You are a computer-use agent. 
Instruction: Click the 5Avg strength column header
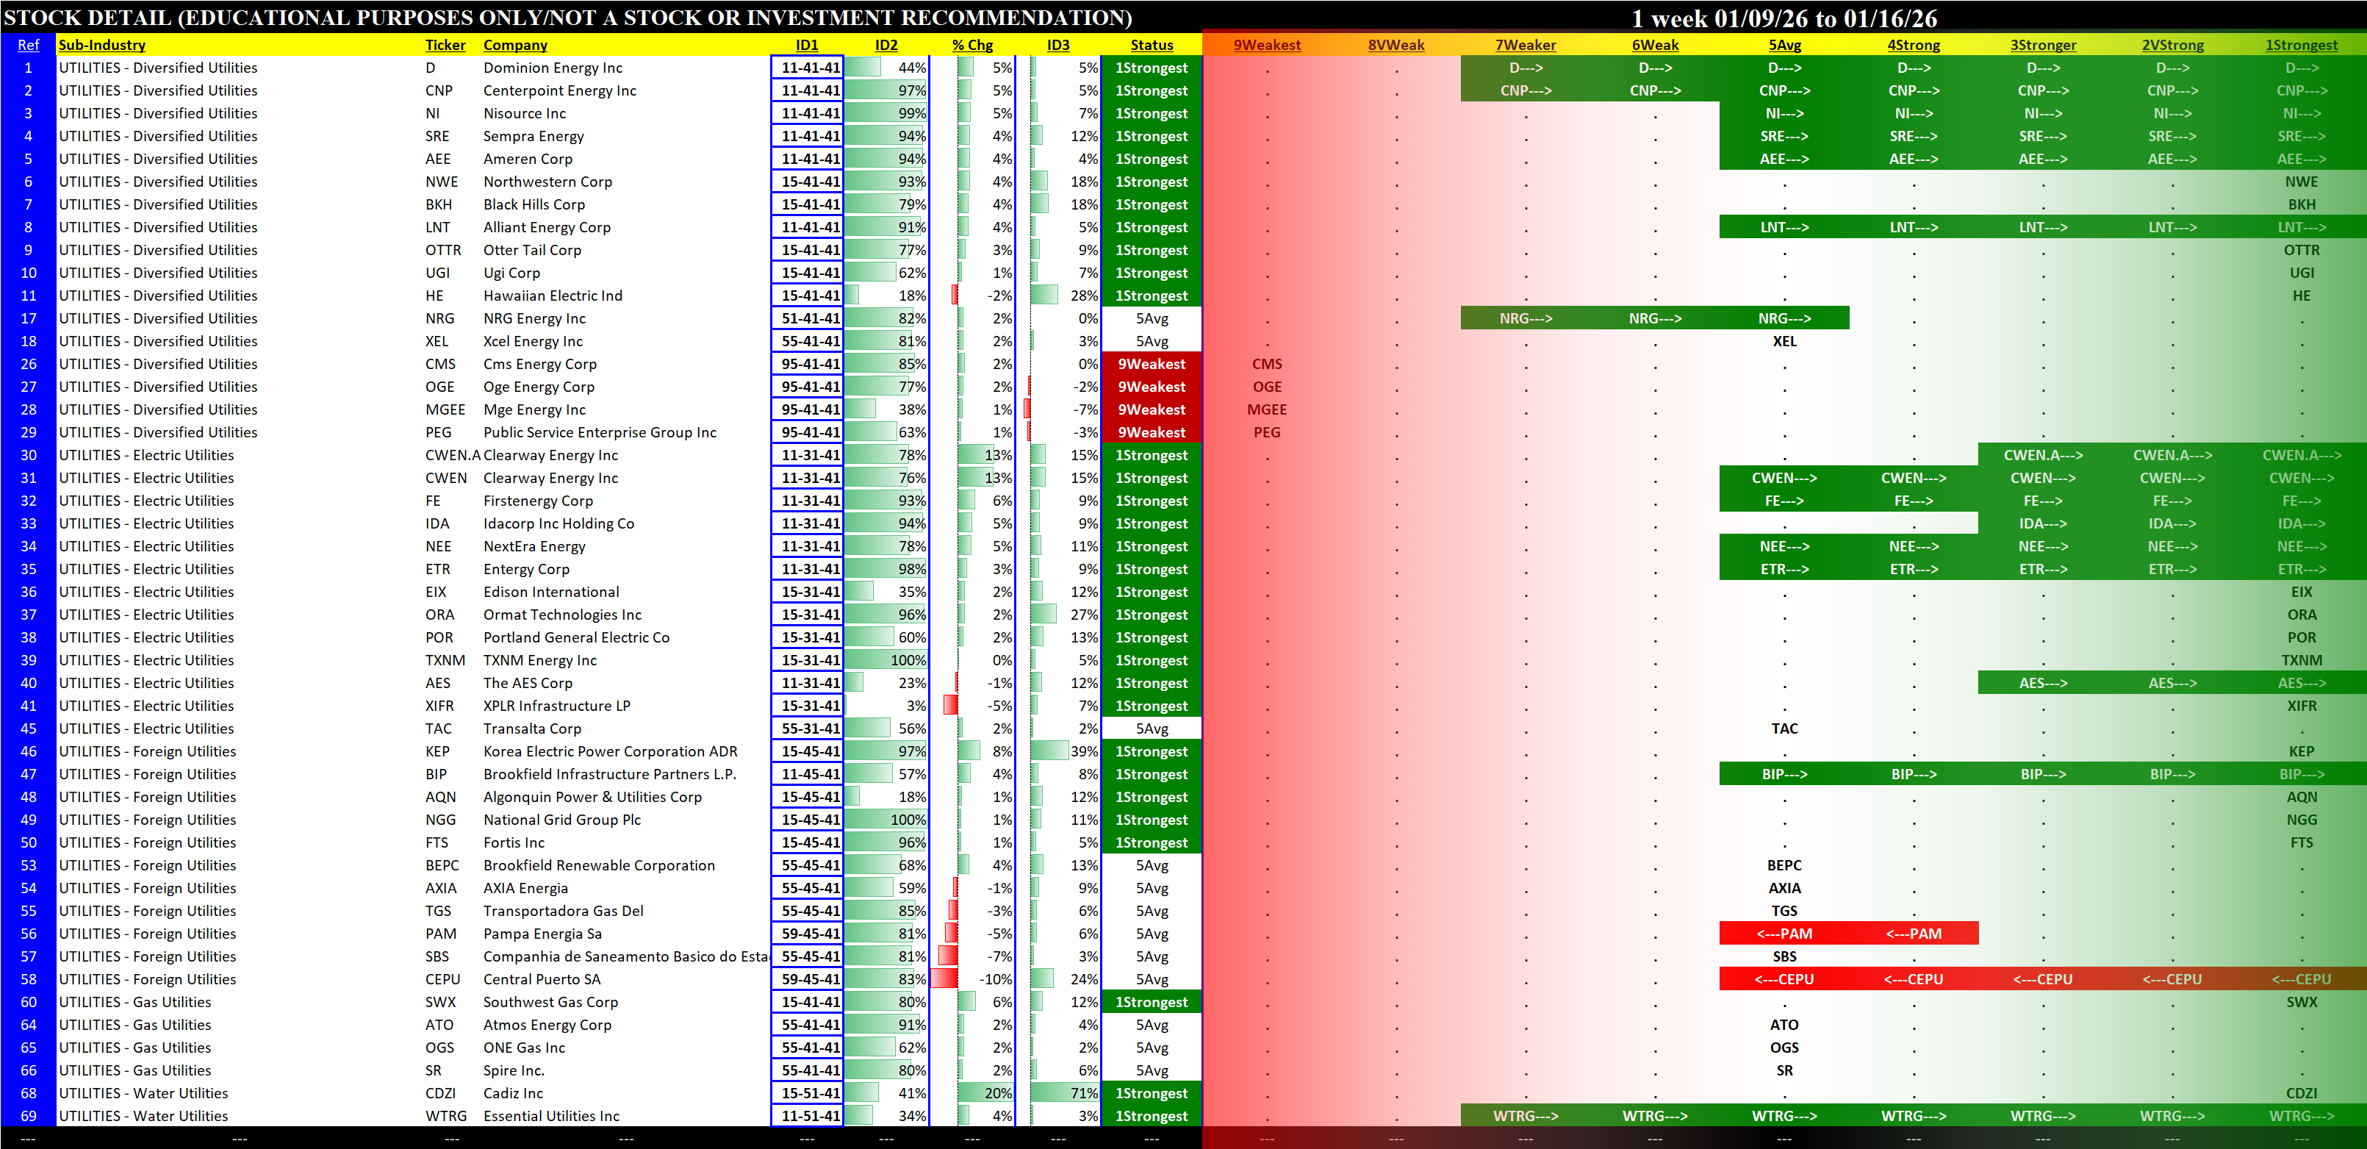[x=1784, y=45]
